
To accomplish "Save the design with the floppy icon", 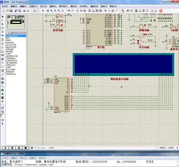I will tap(11, 11).
